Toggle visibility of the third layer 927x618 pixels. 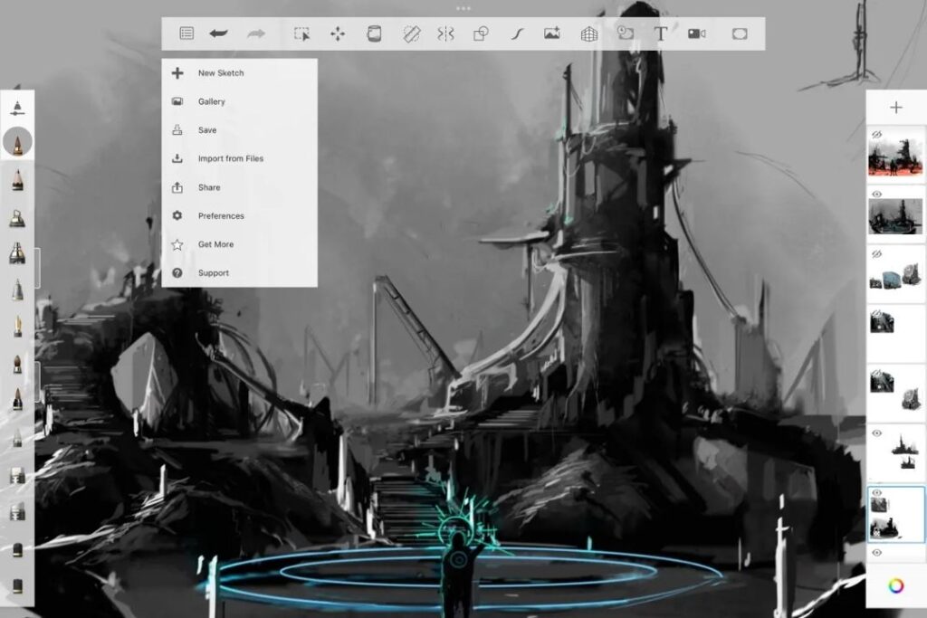pyautogui.click(x=876, y=254)
